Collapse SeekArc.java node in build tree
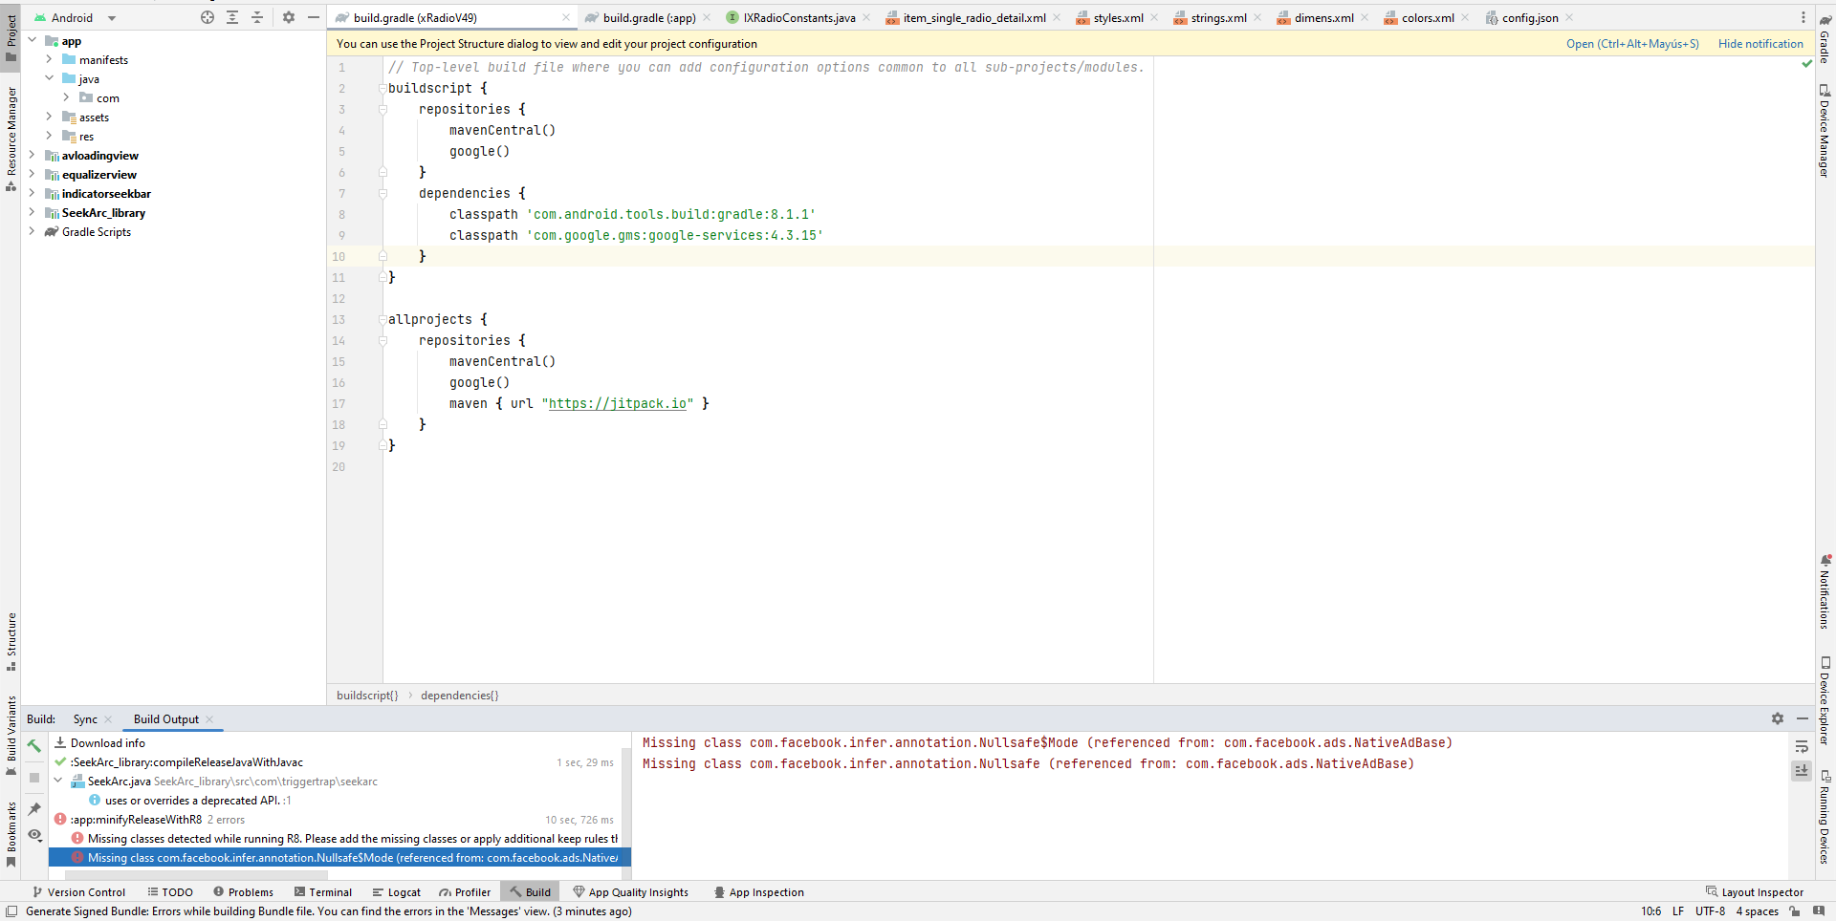The height and width of the screenshot is (921, 1836). (58, 781)
